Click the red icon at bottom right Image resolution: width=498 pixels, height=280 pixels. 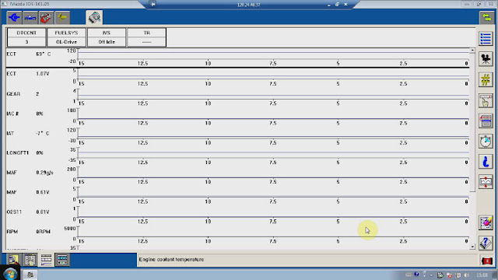486,261
